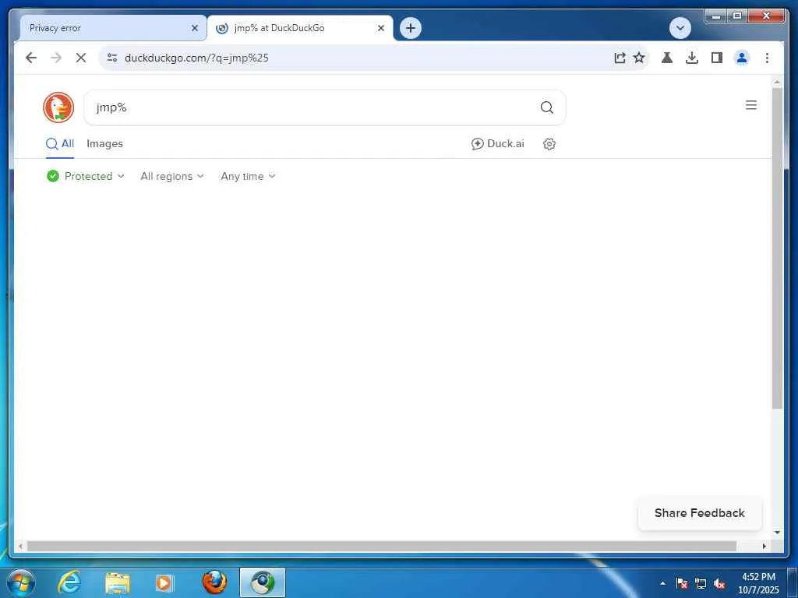Screen dimensions: 798x598
Task: Click the address bar URL
Action: [196, 58]
